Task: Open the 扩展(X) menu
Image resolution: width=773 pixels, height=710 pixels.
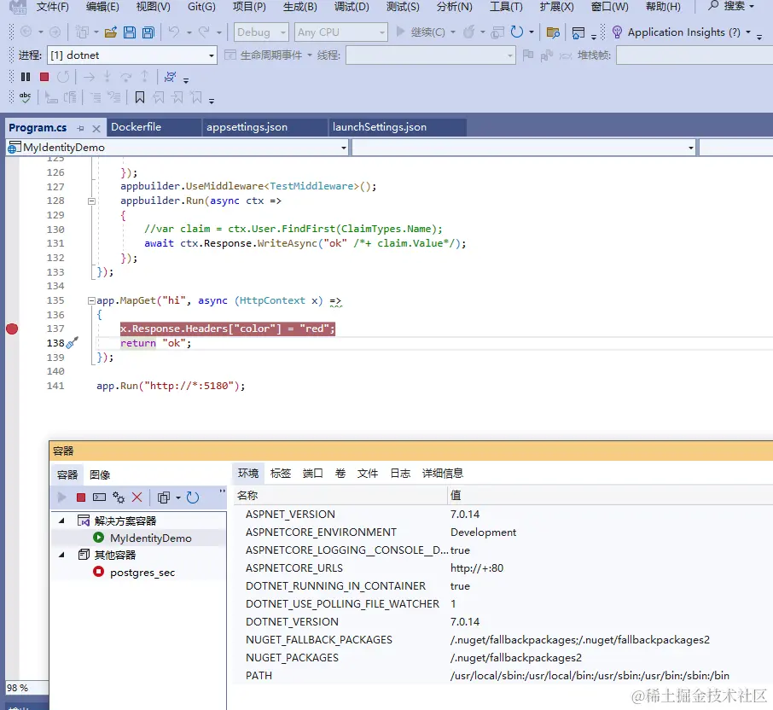Action: 556,7
